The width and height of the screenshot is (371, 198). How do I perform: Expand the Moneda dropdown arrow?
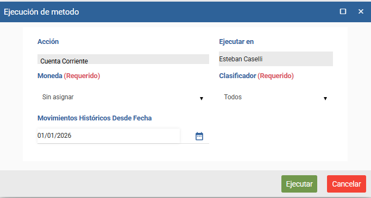point(202,98)
